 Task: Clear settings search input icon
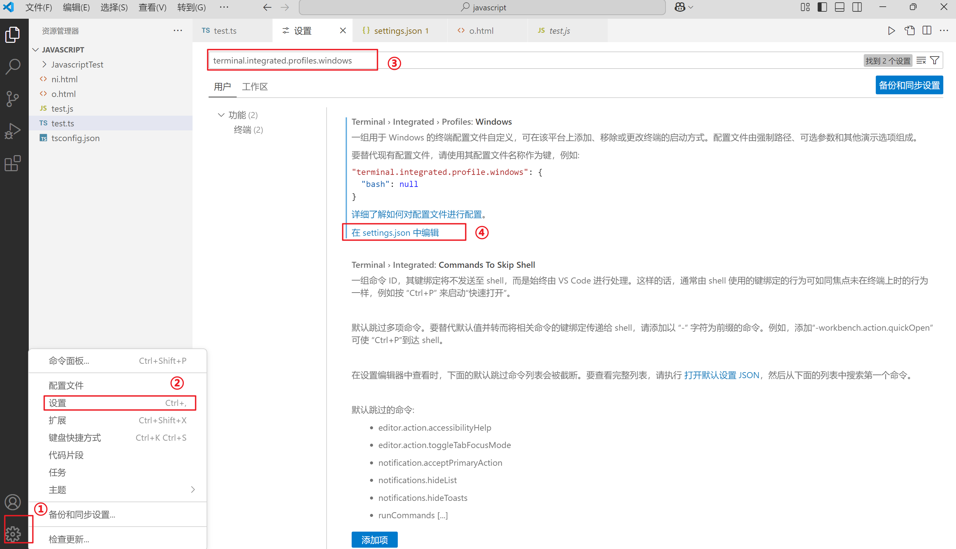pyautogui.click(x=921, y=60)
